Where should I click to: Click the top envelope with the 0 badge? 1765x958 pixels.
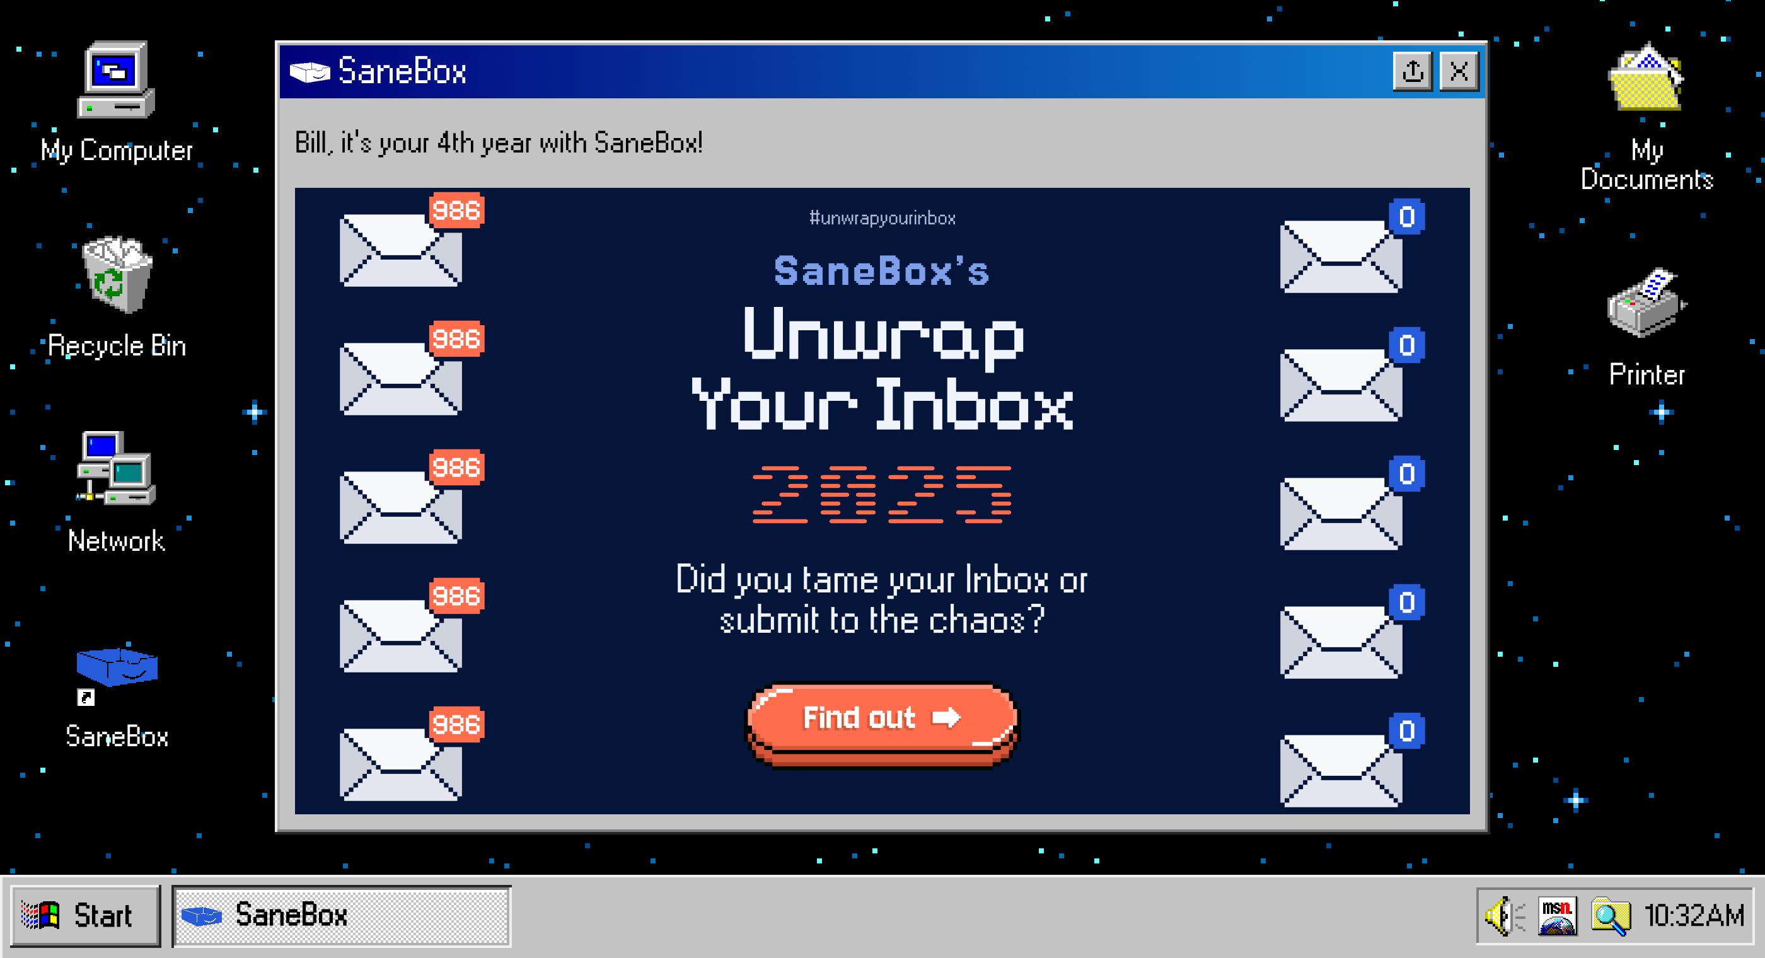click(x=1341, y=257)
